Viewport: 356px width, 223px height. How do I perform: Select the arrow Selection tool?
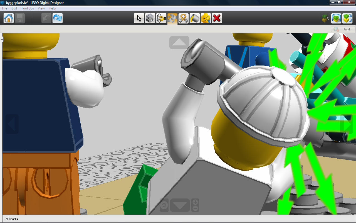click(x=139, y=18)
